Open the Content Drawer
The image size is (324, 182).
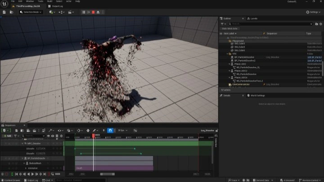[10, 180]
